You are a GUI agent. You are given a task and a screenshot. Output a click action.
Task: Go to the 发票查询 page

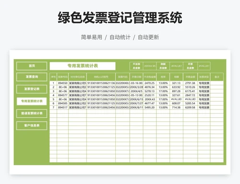pos(32,77)
